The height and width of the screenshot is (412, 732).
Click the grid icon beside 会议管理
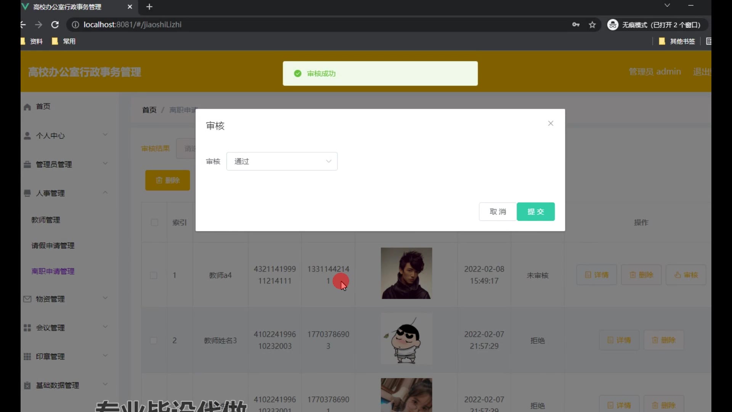click(27, 328)
